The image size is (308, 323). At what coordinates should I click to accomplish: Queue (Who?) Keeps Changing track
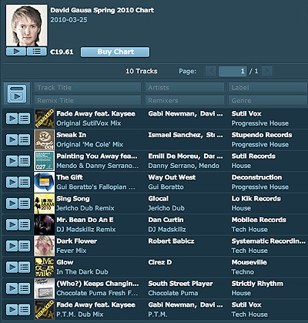(x=25, y=288)
